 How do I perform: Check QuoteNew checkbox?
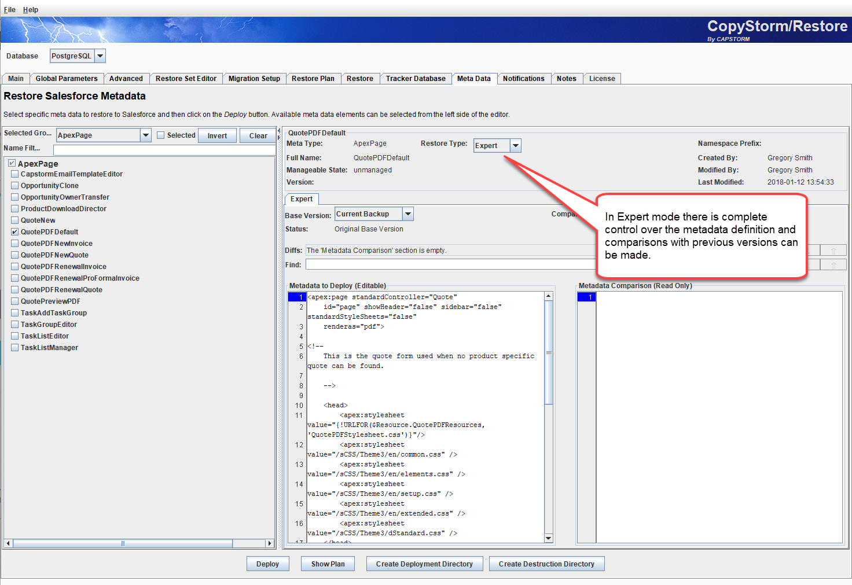pos(15,220)
